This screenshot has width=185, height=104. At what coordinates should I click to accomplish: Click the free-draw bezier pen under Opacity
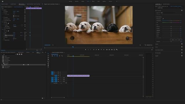pyautogui.click(x=8, y=23)
